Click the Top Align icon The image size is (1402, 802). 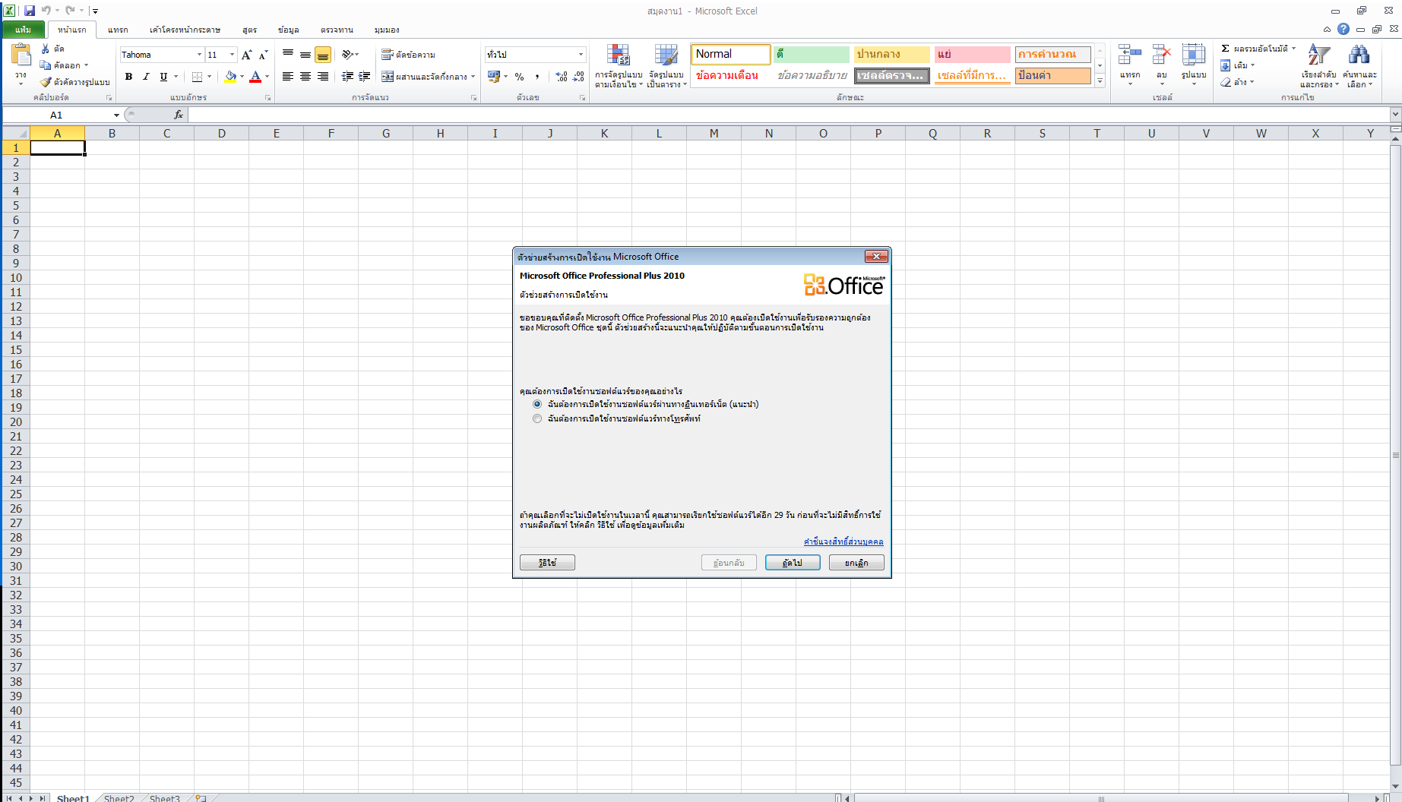(288, 55)
